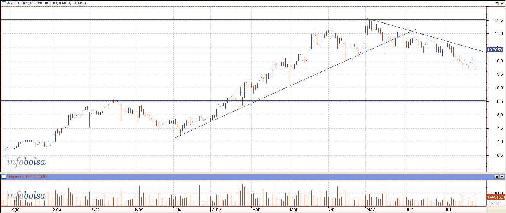506x213 pixels.
Task: Maximize the JAZZTEL price chart panel
Action: click(497, 3)
